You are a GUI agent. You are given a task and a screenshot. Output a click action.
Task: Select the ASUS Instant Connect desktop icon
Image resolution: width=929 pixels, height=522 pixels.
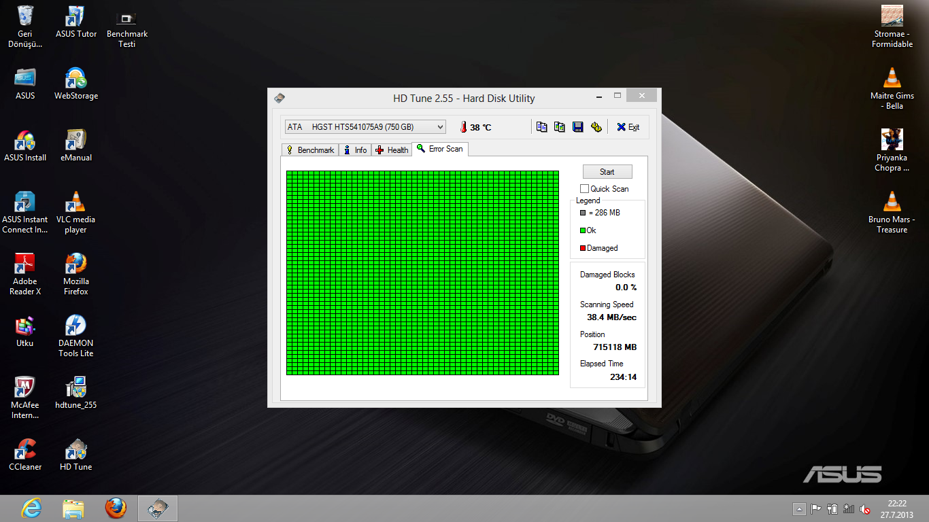(x=25, y=212)
